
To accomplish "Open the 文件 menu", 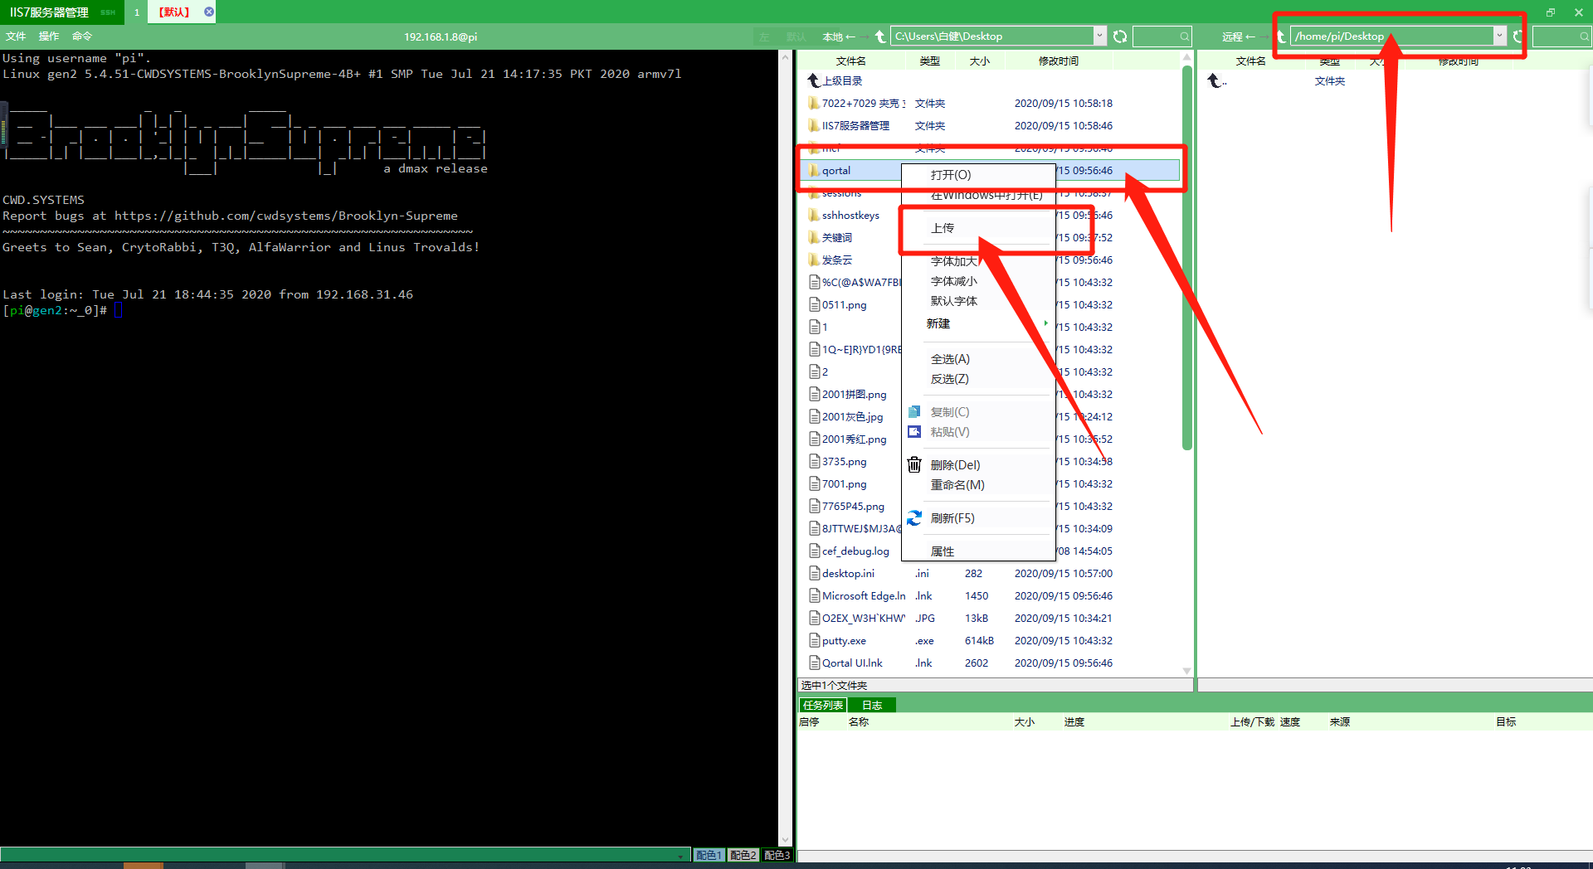I will (x=16, y=36).
